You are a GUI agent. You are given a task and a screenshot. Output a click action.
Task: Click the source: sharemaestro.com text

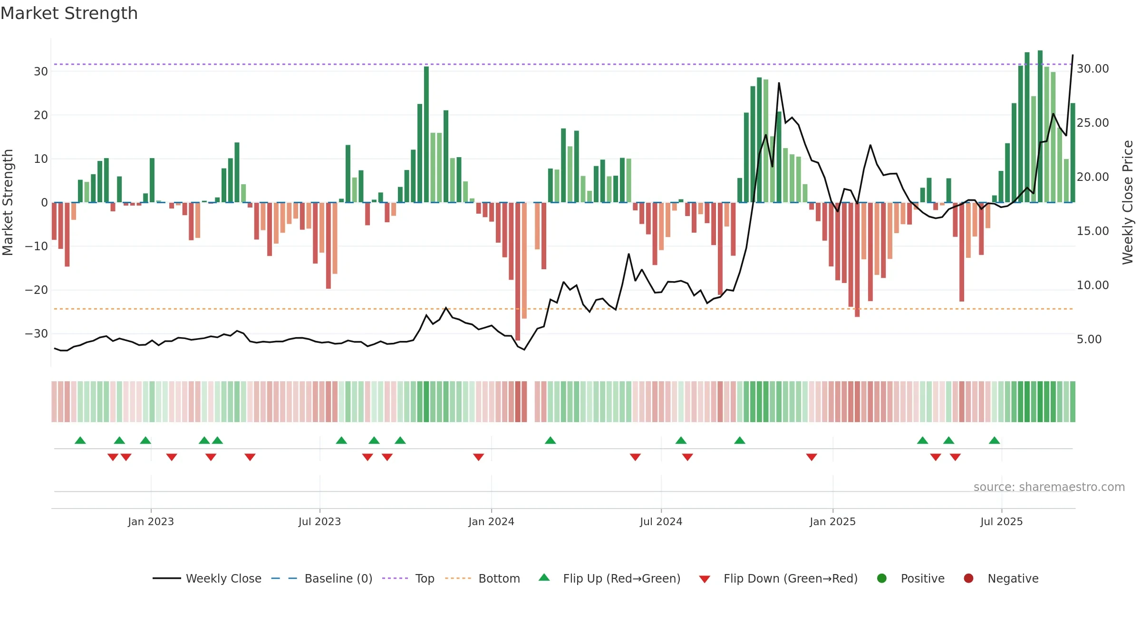1049,487
